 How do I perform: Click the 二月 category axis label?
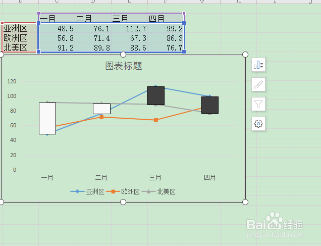101,177
